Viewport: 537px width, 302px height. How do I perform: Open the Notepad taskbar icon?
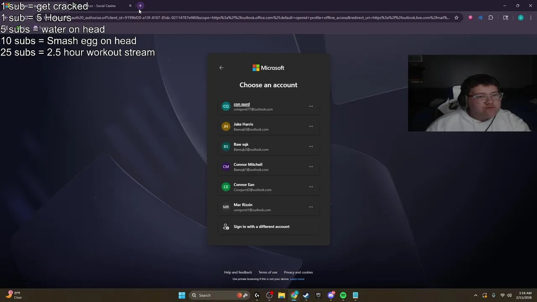point(355,295)
